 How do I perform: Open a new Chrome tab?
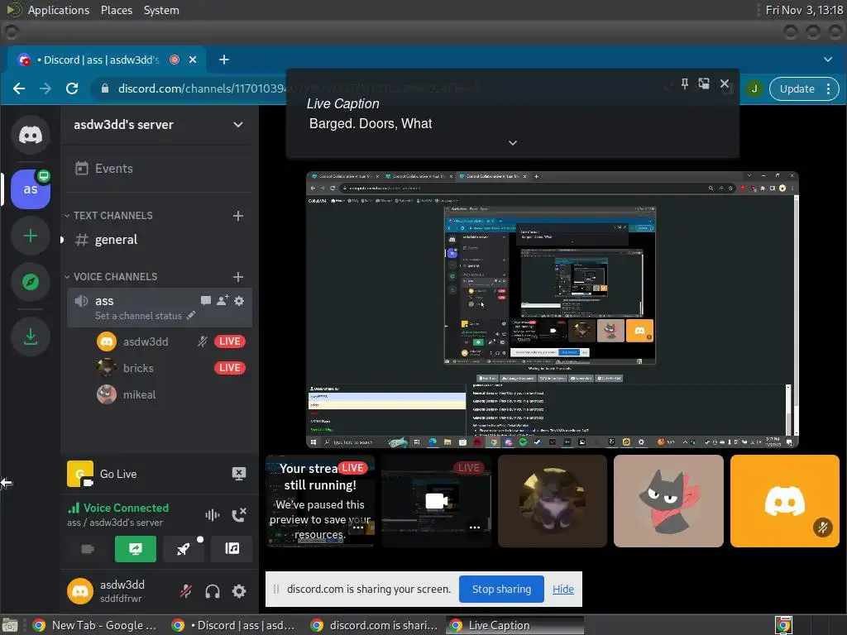(223, 60)
